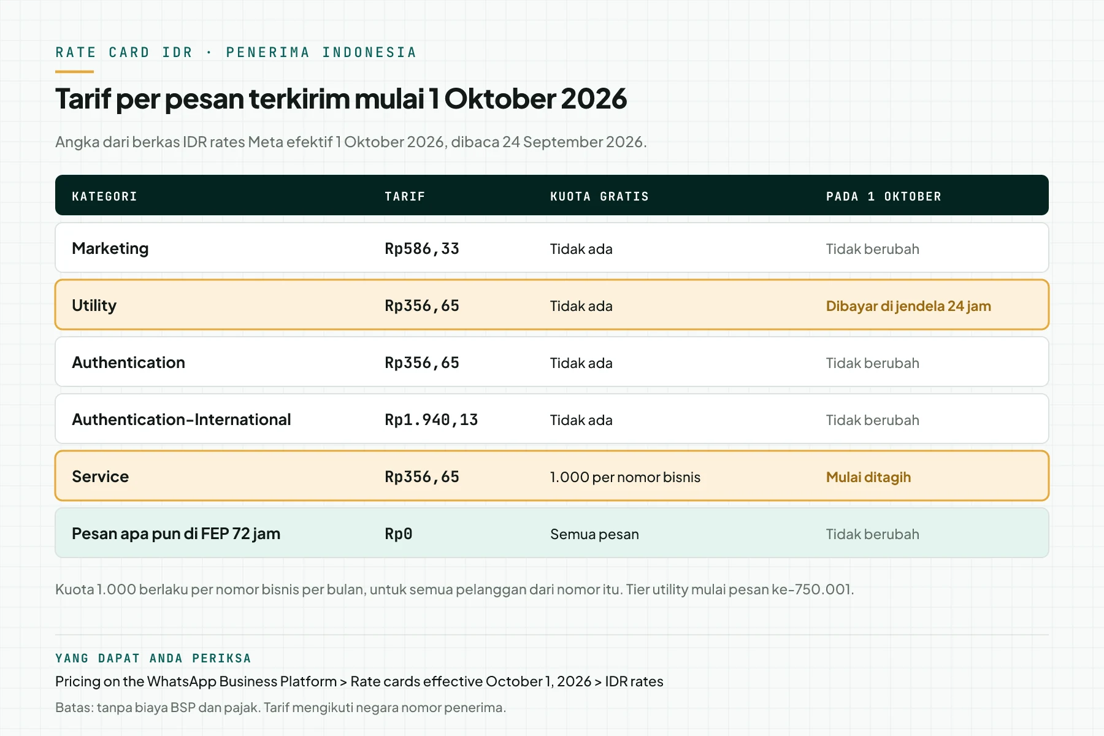Click the 'Angka dari berkas IDR rates' subtitle
Screen dimensions: 1104x736
click(x=351, y=142)
